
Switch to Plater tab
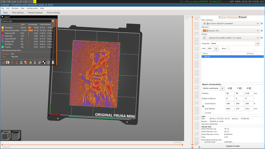click(x=5, y=13)
